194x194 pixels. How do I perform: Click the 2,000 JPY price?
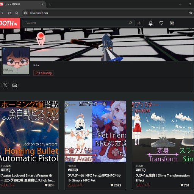(75, 185)
